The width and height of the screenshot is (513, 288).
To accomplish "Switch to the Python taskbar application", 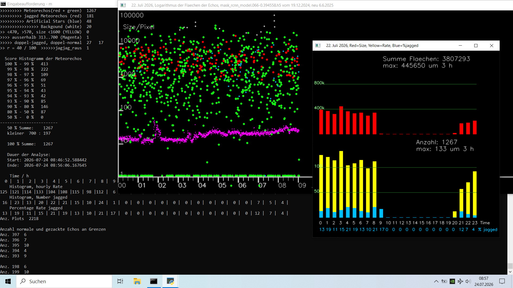I will 170,281.
